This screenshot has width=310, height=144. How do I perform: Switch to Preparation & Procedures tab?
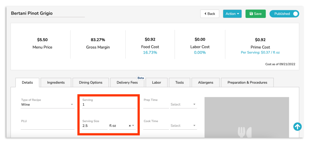coord(247,83)
